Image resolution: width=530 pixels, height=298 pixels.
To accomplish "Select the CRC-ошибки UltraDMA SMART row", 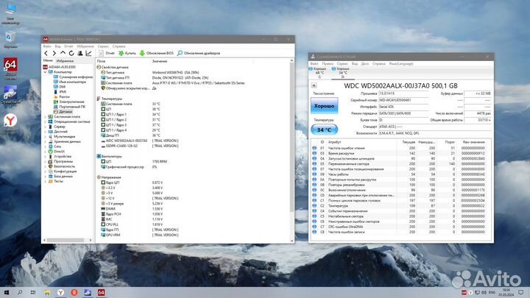I will coord(401,227).
